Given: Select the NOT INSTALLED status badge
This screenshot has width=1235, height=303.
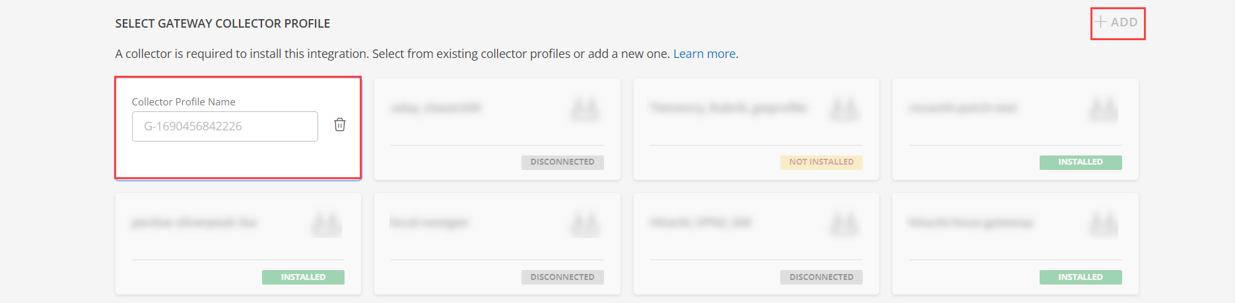Looking at the screenshot, I should pyautogui.click(x=821, y=162).
